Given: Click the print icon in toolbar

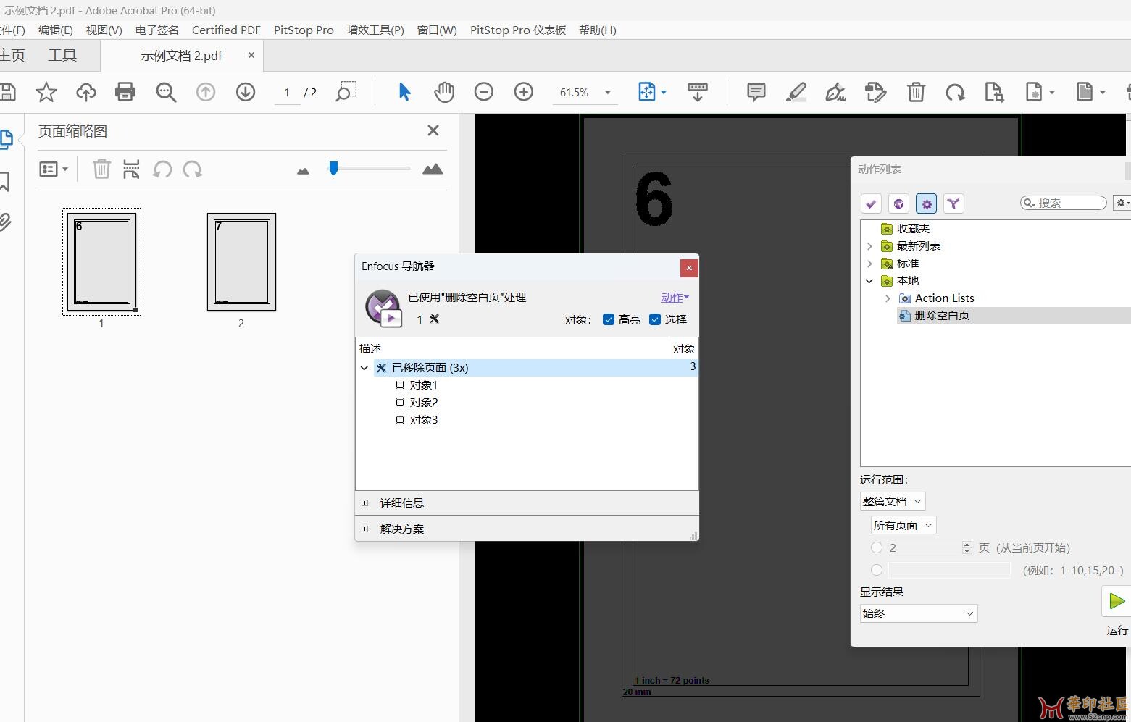Looking at the screenshot, I should point(125,92).
